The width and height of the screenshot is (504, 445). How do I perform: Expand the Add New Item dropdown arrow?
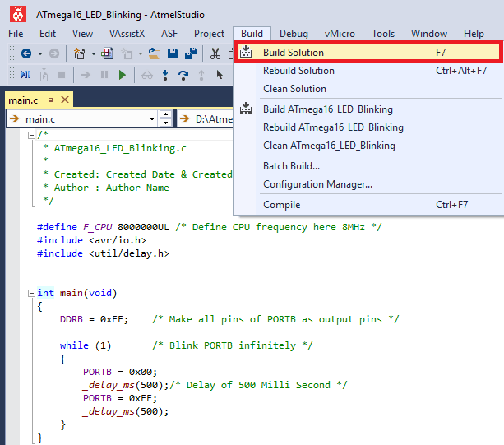click(x=141, y=53)
